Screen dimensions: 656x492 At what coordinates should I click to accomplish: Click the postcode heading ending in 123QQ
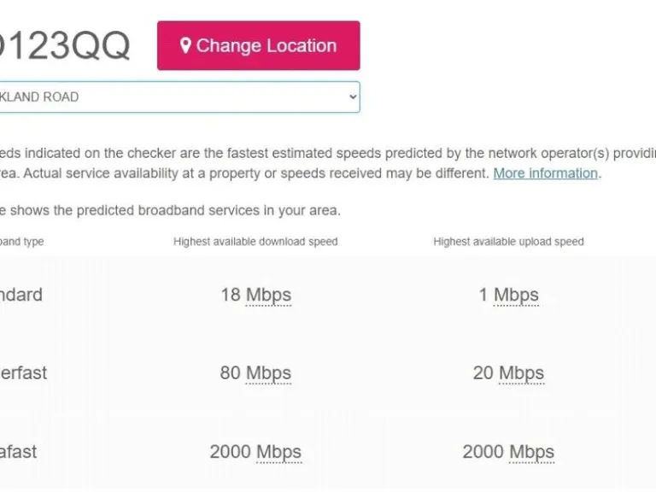(64, 46)
